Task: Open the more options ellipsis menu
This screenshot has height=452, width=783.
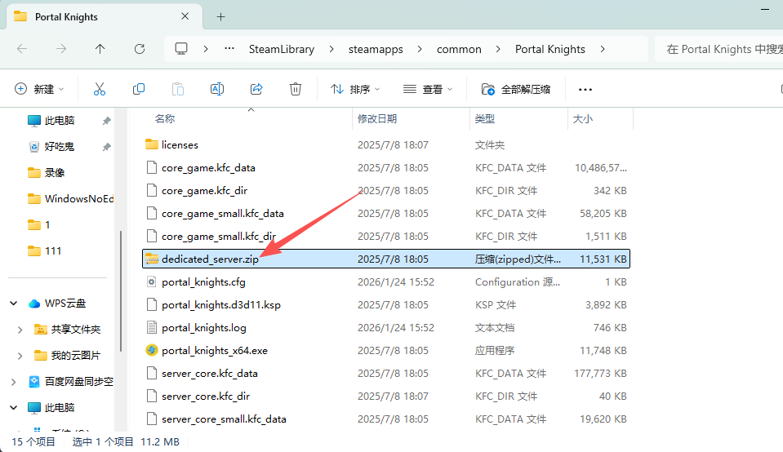Action: pyautogui.click(x=585, y=89)
